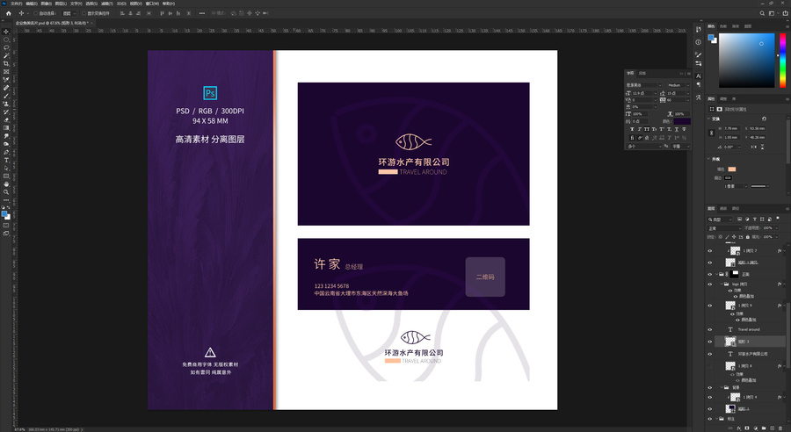
Task: Toggle All Caps in Character panel
Action: 647,129
